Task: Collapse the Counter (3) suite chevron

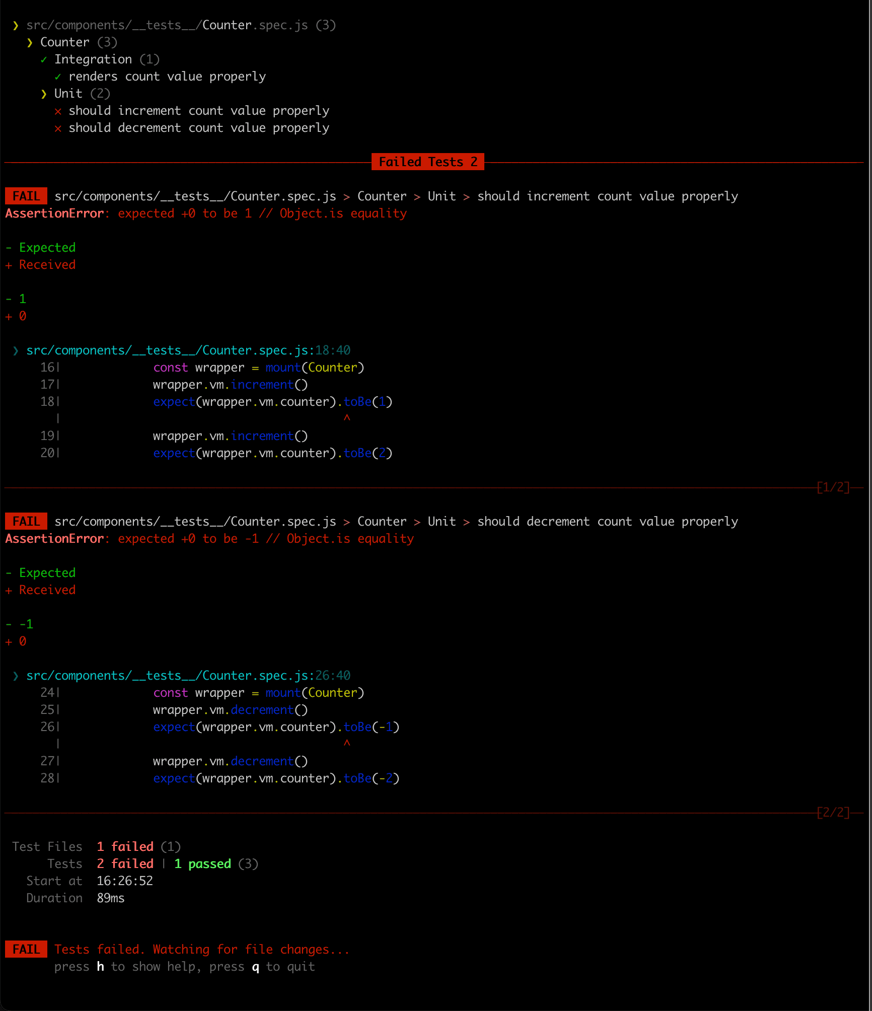Action: tap(30, 43)
